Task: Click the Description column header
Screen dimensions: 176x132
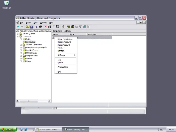Action: [x=99, y=34]
